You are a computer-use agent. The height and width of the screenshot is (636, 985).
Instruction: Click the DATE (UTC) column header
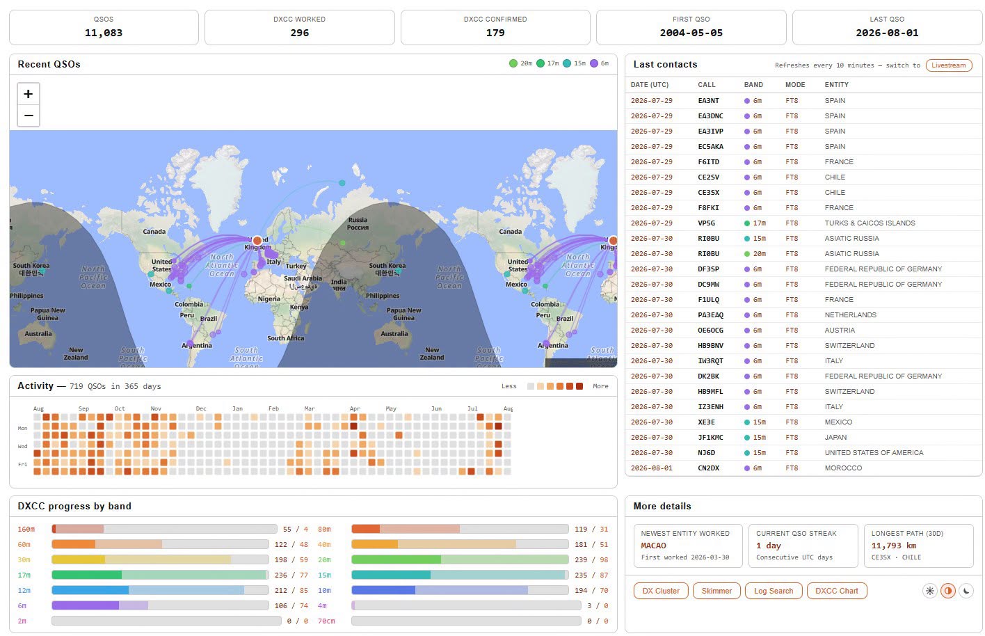[650, 85]
